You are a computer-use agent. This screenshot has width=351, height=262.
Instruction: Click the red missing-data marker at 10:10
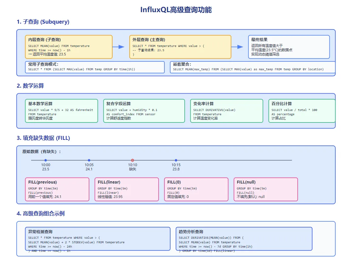click(x=133, y=160)
